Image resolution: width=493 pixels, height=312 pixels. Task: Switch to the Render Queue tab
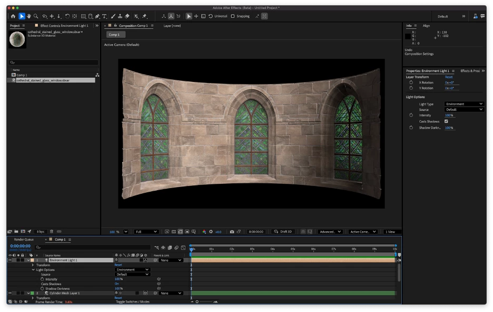tap(24, 240)
